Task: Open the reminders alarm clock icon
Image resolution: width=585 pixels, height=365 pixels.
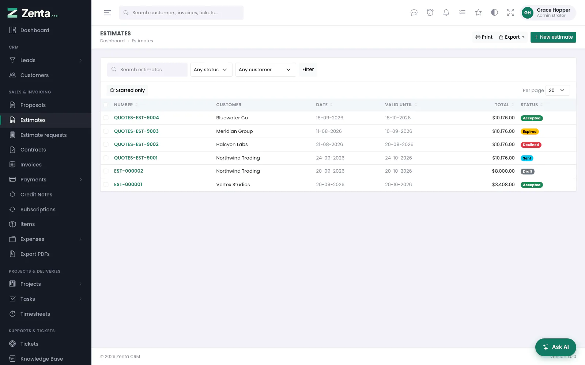Action: pyautogui.click(x=430, y=13)
